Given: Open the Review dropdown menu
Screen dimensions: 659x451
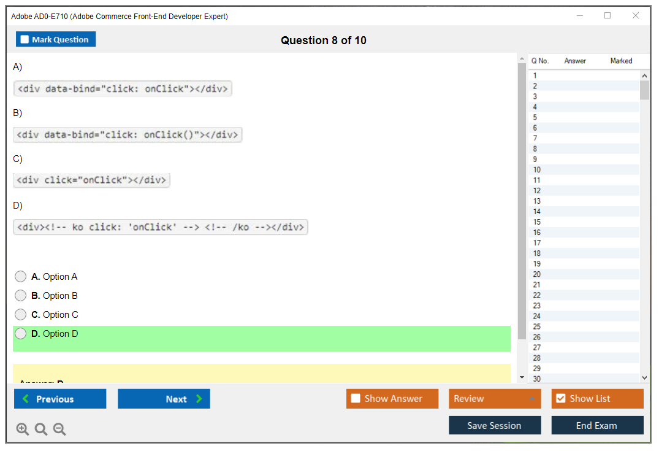Looking at the screenshot, I should coord(495,399).
